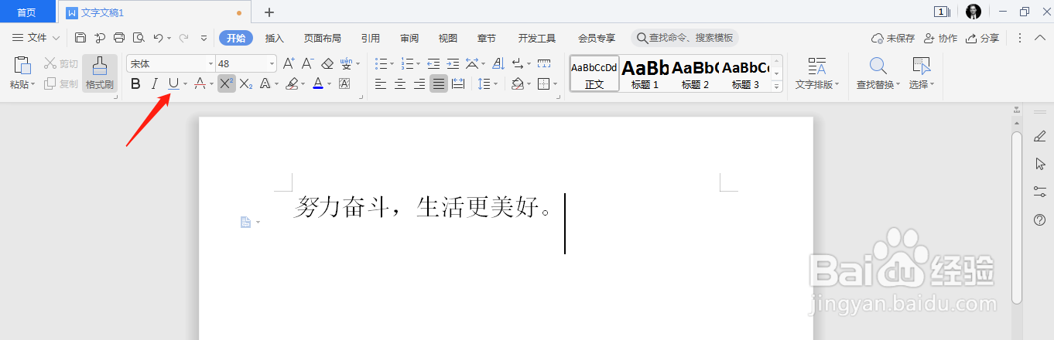This screenshot has height=340, width=1054.
Task: Apply blue font color (A with blue bar)
Action: [x=318, y=83]
